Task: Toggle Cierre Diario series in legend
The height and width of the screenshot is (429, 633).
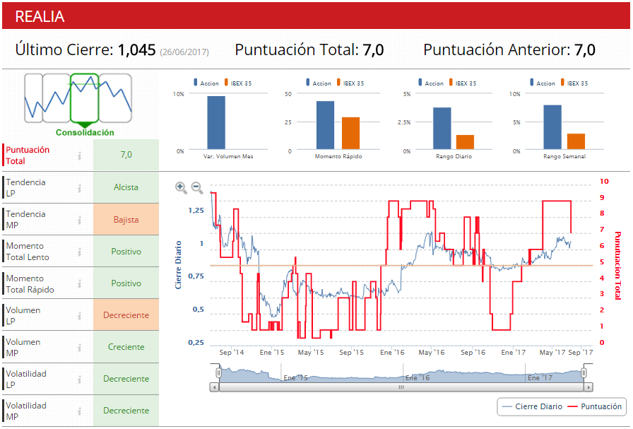Action: click(532, 407)
